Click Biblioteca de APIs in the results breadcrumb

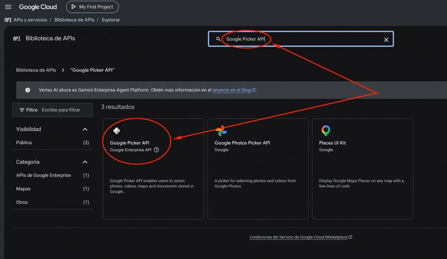tap(36, 70)
